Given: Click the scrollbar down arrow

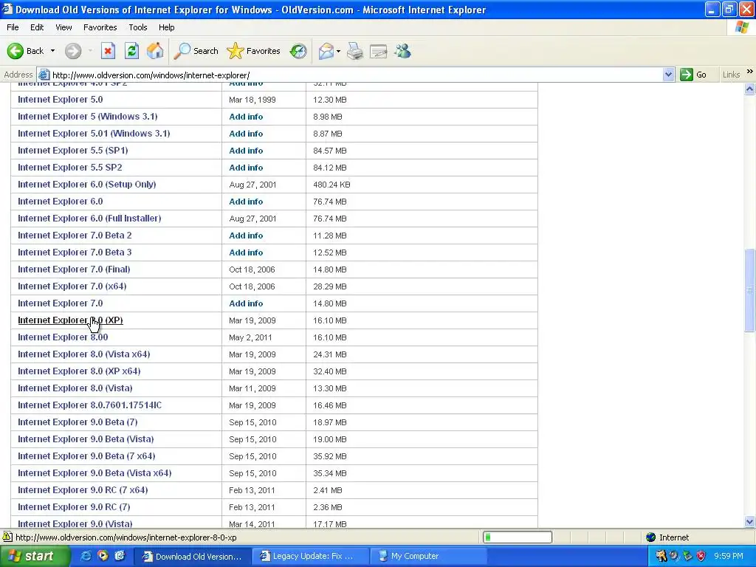Looking at the screenshot, I should click(x=750, y=522).
